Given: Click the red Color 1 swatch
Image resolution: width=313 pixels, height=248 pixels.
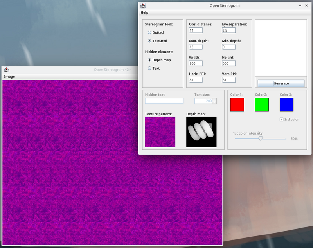Looking at the screenshot, I should [x=237, y=105].
